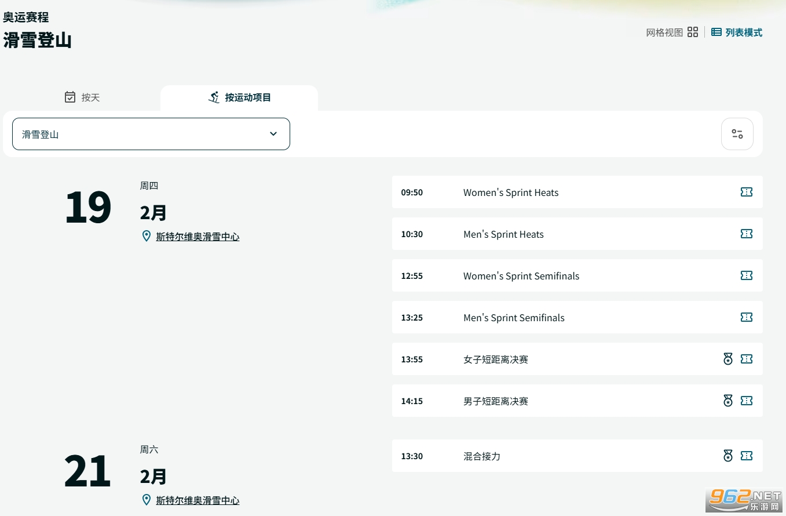786x516 pixels.
Task: Click ticket icon for Men's Sprint Semifinals
Action: [x=746, y=317]
